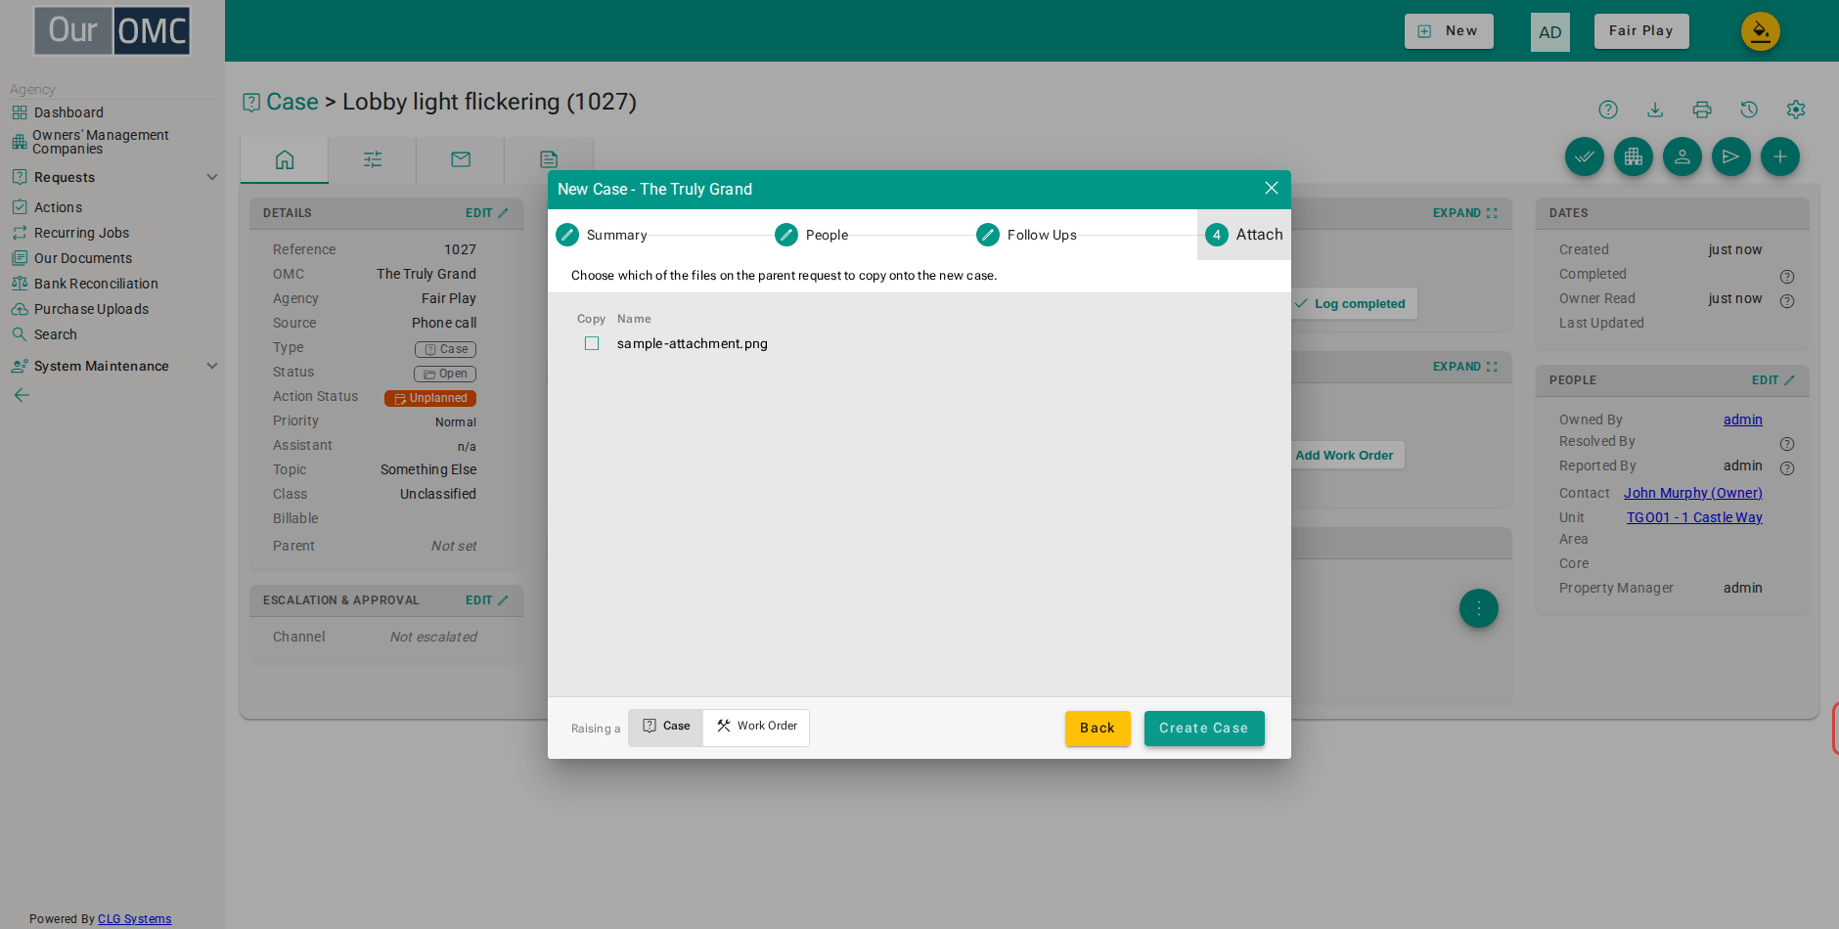
Task: Close the New Case dialog
Action: [x=1272, y=188]
